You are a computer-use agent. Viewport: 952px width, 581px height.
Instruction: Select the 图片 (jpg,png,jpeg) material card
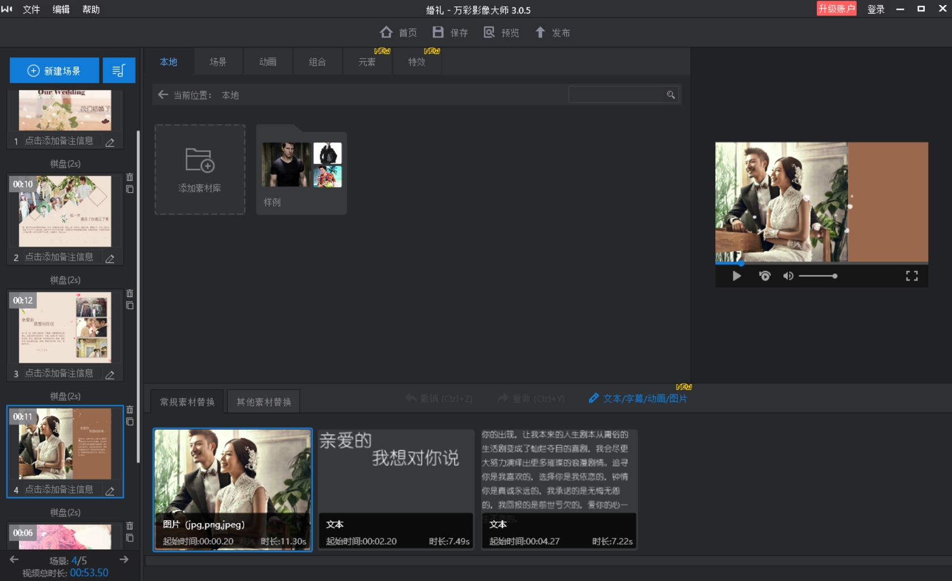point(233,489)
